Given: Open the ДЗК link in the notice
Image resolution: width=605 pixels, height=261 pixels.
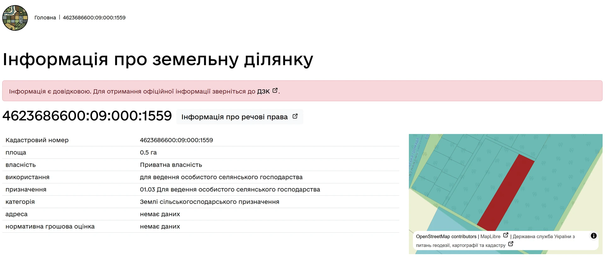Looking at the screenshot, I should pos(263,92).
